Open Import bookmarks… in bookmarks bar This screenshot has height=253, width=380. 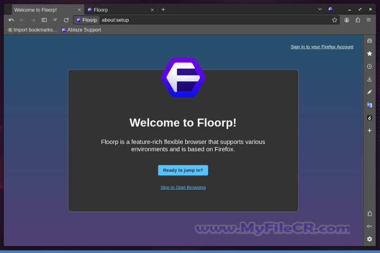[x=33, y=30]
